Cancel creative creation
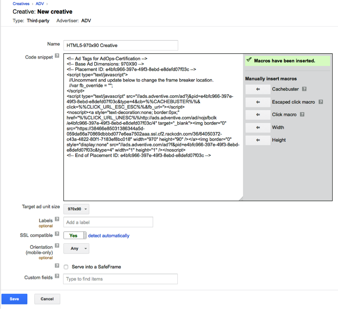This screenshot has width=338, height=309. (47, 299)
